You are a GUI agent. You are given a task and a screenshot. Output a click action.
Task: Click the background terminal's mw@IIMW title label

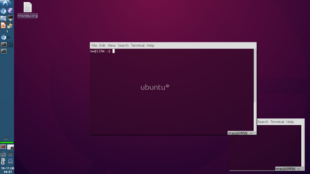pos(288,169)
